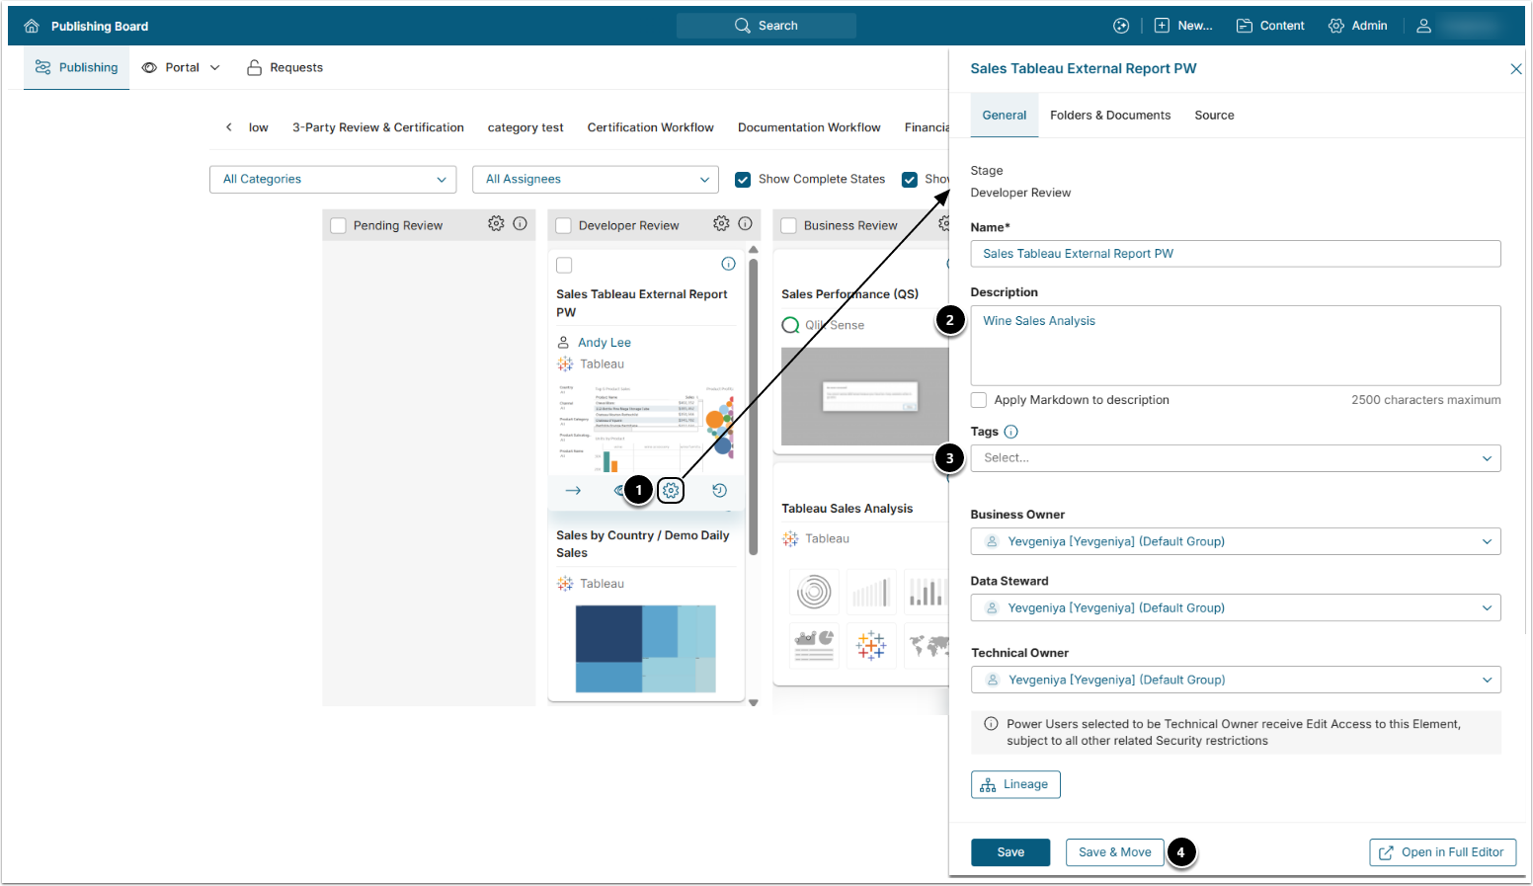
Task: Select the Sales Tableau External Report PW card checkbox
Action: point(564,265)
